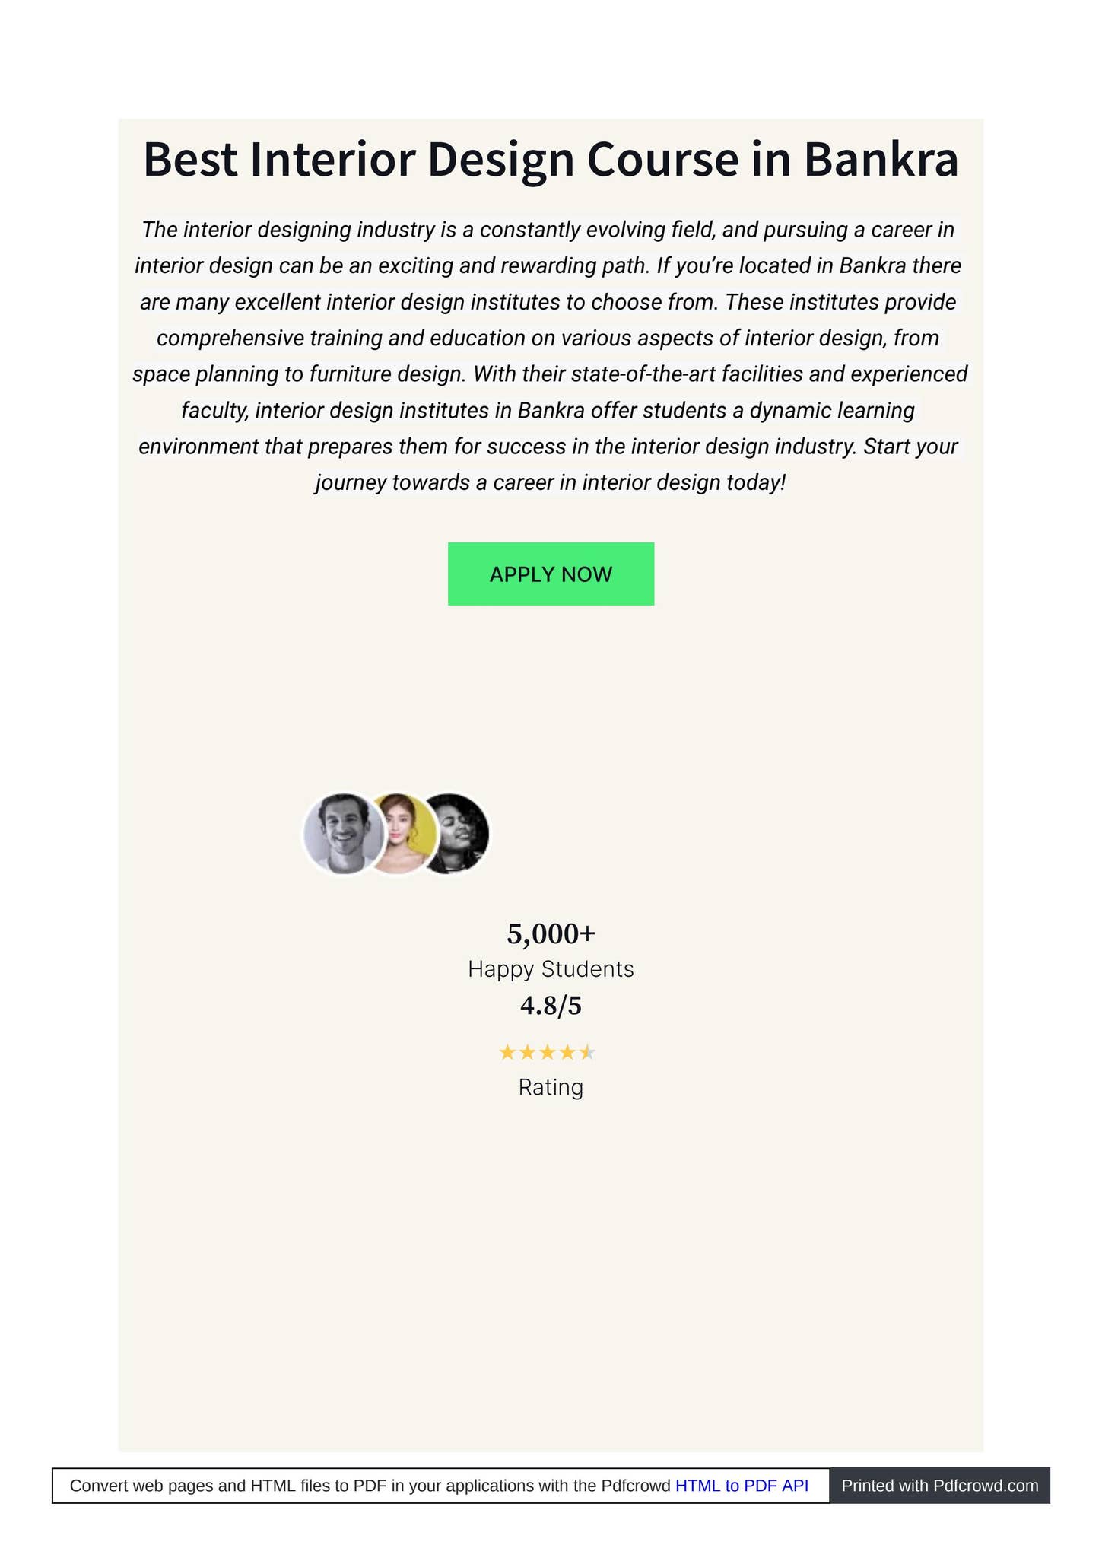Click the second gold rating star

[x=527, y=1053]
